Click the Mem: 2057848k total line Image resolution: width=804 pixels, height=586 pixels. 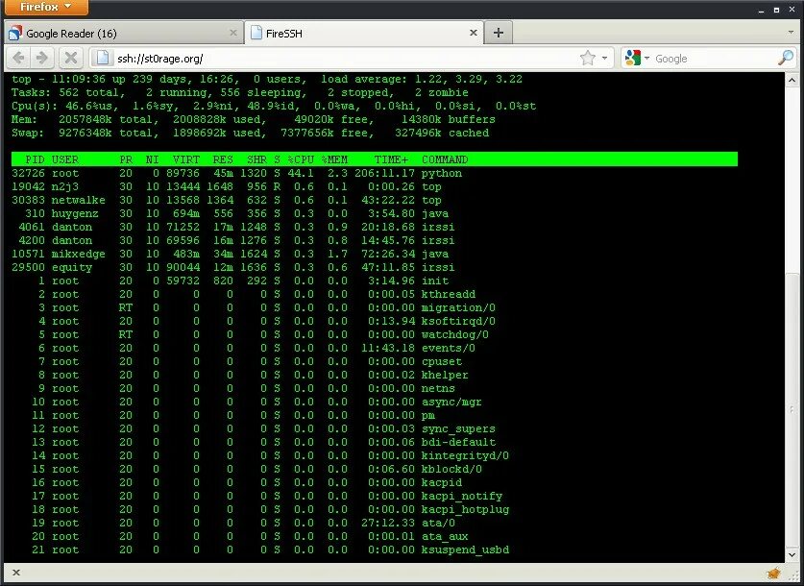click(254, 119)
